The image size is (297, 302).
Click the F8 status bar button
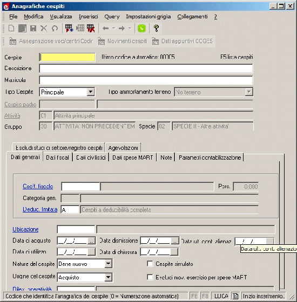205,296
